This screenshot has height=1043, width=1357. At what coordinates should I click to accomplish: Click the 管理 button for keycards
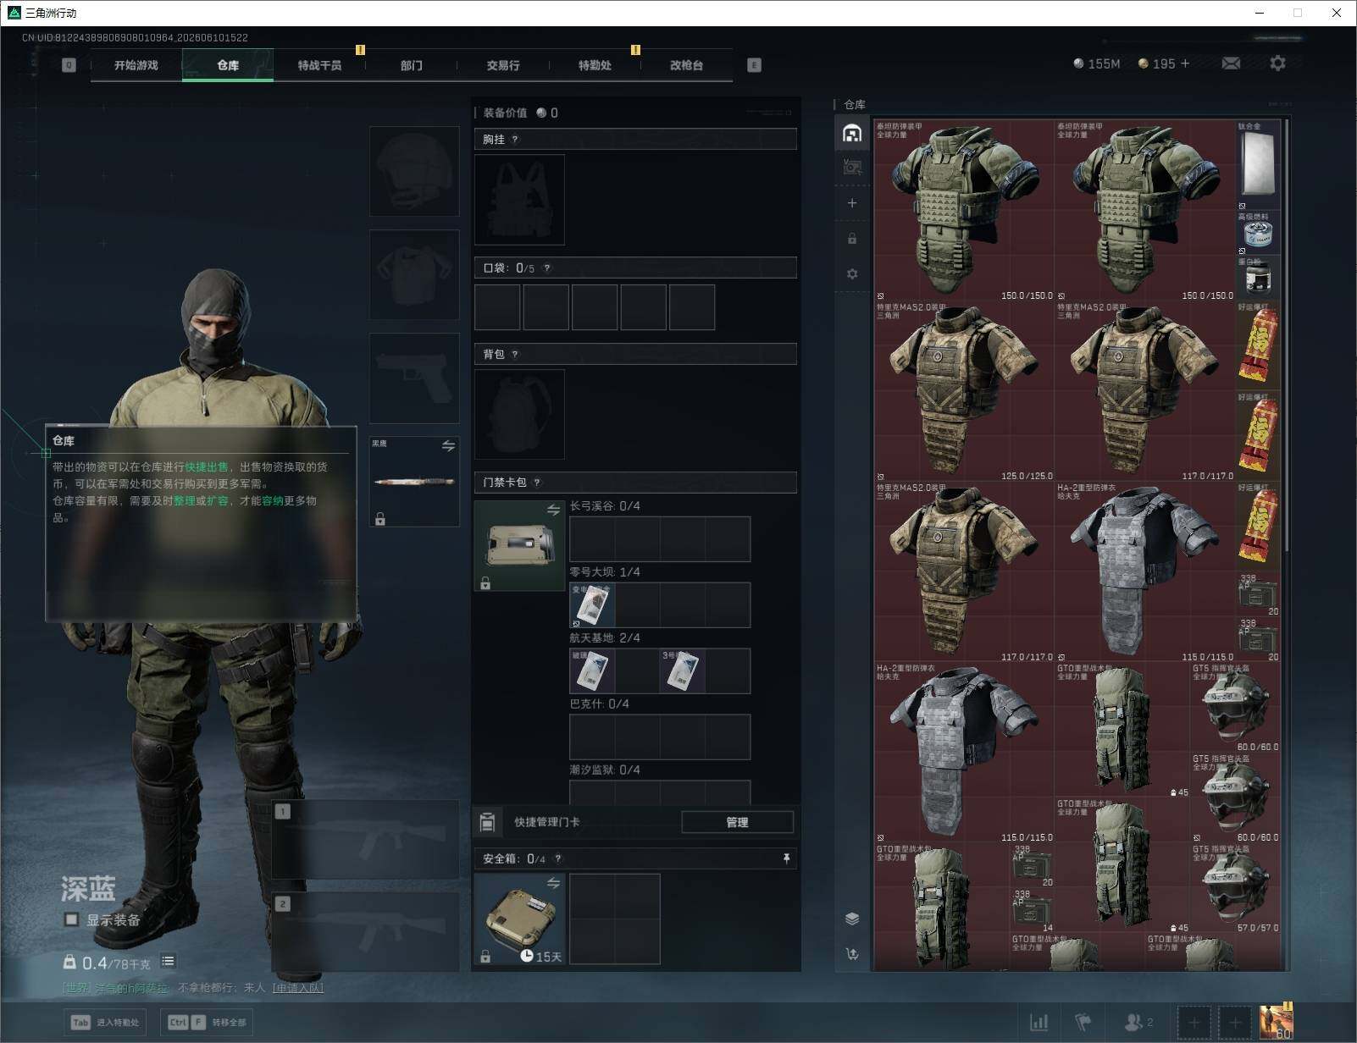pyautogui.click(x=737, y=822)
